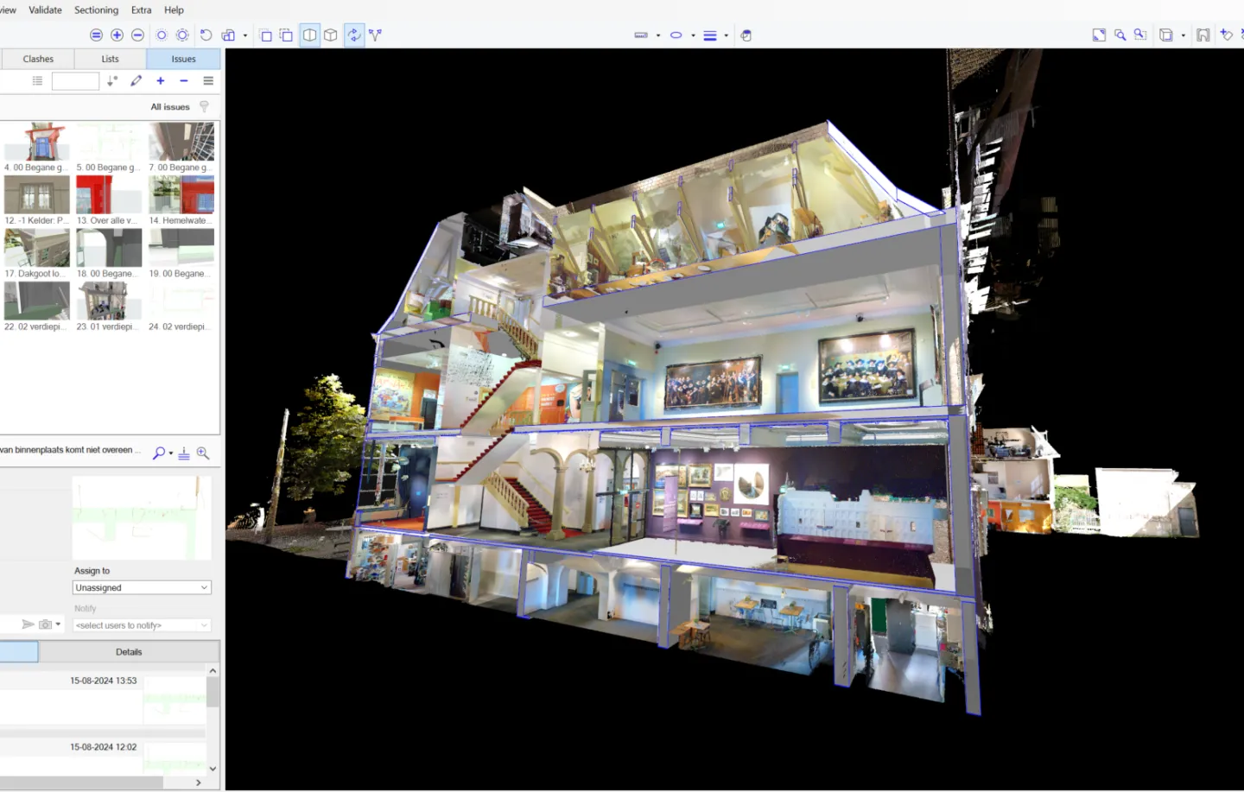Screen dimensions: 1244x792
Task: Click the Details button
Action: click(128, 651)
